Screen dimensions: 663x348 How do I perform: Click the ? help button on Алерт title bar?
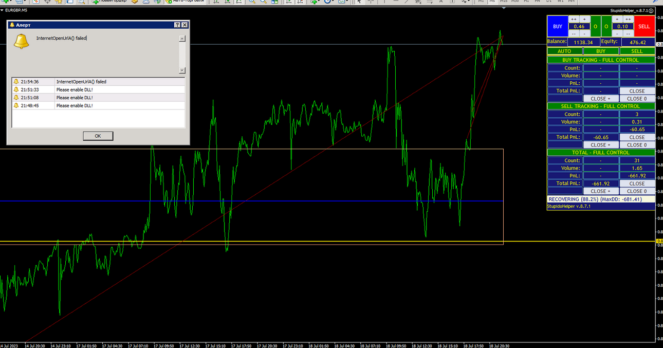[177, 25]
